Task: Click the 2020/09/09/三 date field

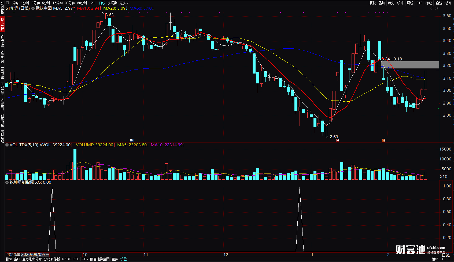Action: 35,255
